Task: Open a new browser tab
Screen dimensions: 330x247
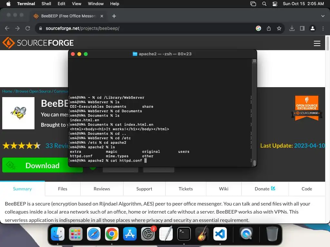Action: click(x=114, y=16)
